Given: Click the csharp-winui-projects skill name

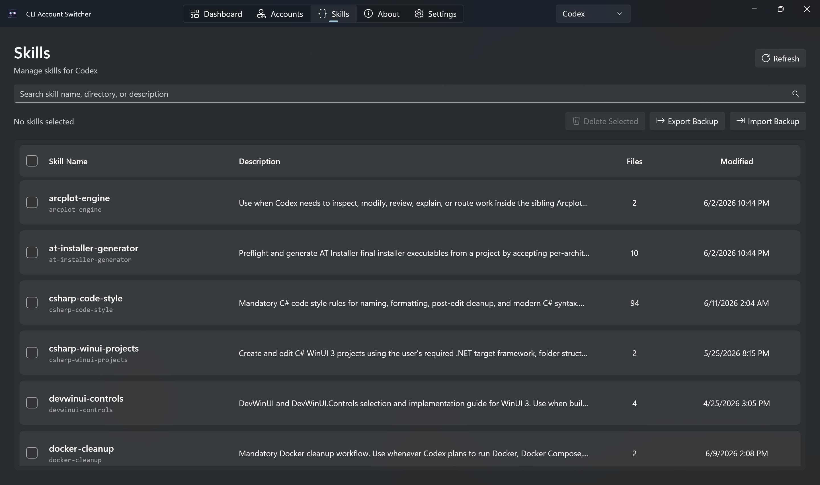Looking at the screenshot, I should click(x=94, y=348).
